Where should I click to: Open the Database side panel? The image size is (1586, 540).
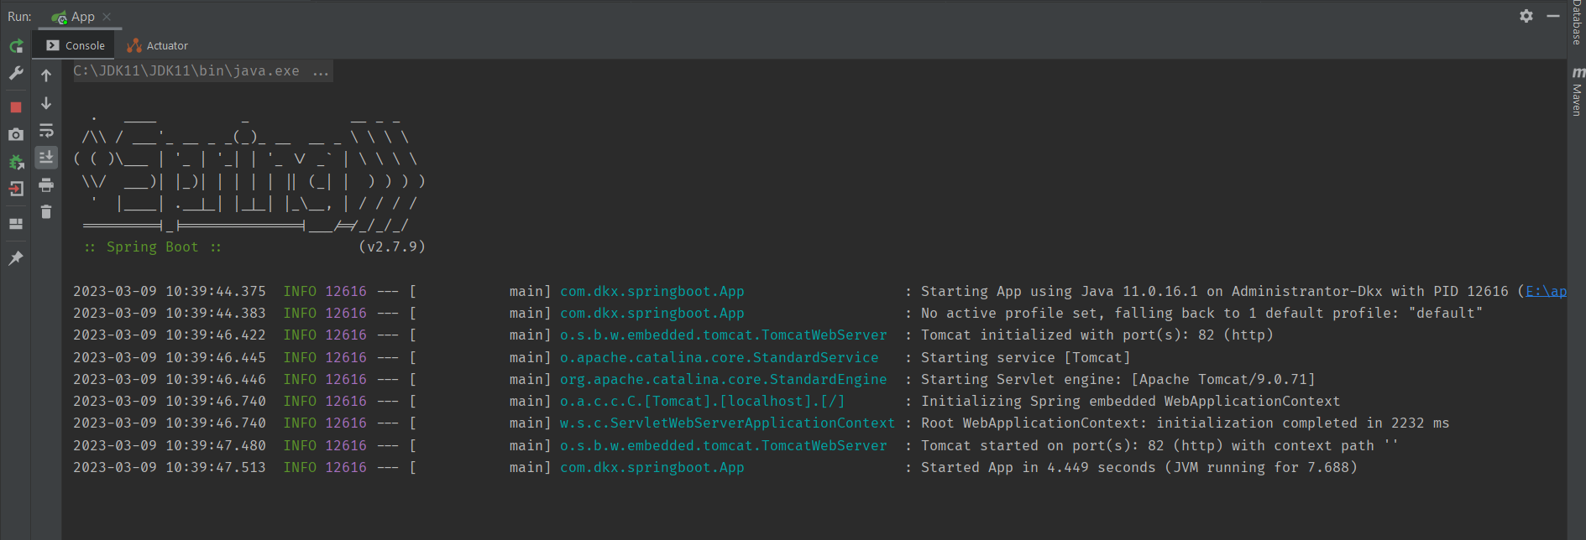click(1577, 23)
